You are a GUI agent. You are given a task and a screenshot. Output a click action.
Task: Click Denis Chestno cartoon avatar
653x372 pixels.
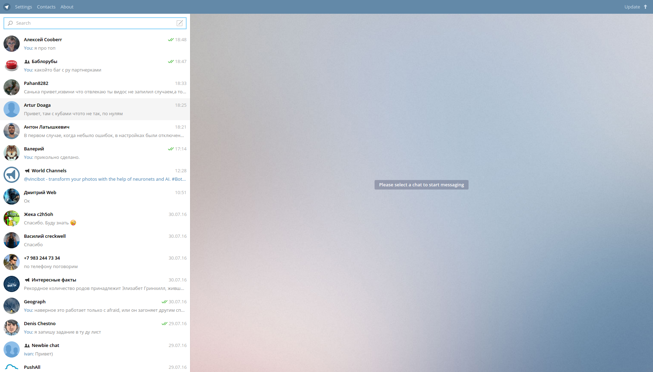tap(12, 328)
